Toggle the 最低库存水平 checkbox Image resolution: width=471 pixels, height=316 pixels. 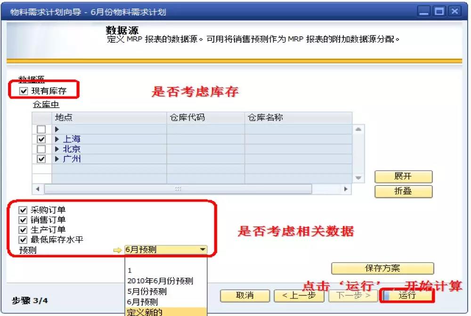[23, 240]
